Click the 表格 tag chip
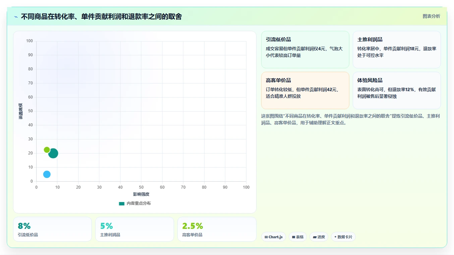The image size is (454, 255). [298, 237]
